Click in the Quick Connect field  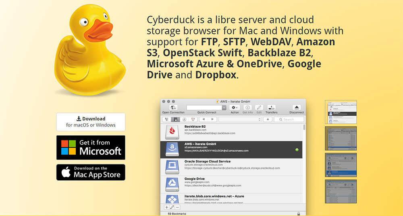coord(204,108)
